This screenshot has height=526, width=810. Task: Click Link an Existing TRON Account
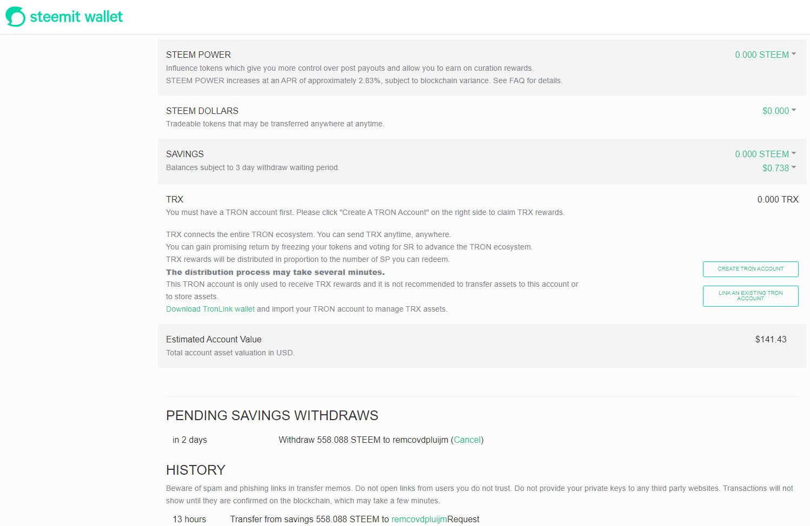(751, 296)
